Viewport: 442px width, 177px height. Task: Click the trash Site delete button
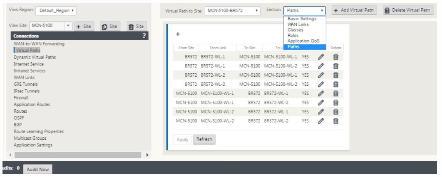pyautogui.click(x=137, y=27)
